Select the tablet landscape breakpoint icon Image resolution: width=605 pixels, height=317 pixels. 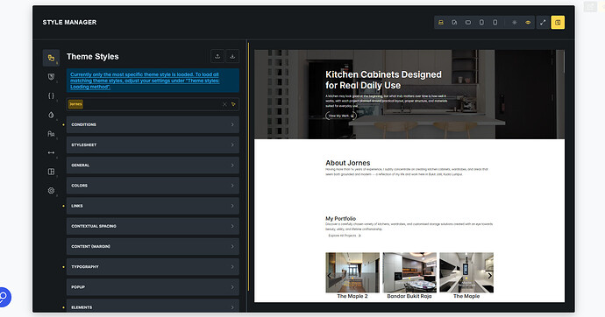[x=468, y=23]
